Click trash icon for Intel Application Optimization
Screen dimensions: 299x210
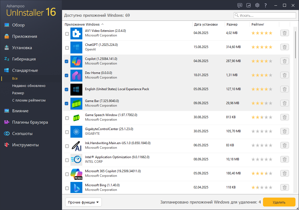pos(284,160)
